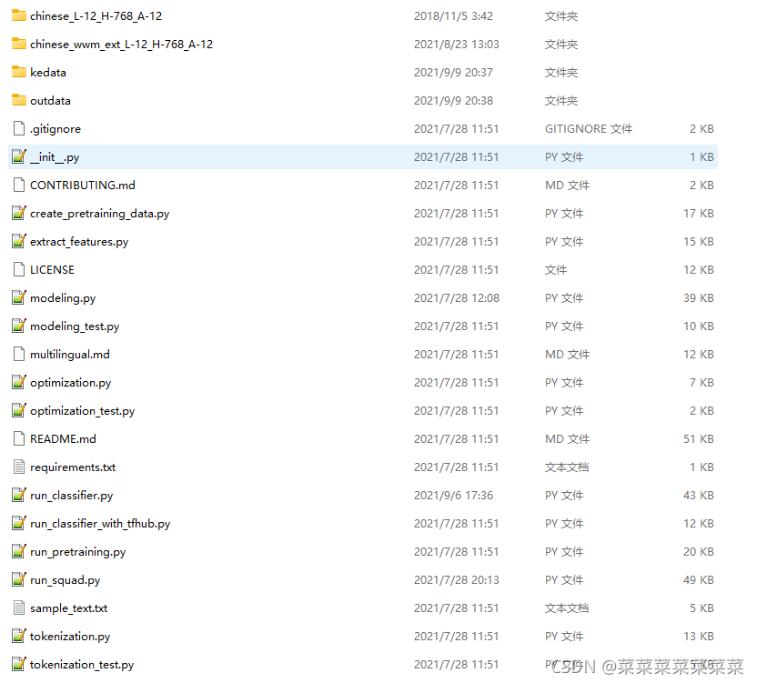The width and height of the screenshot is (757, 683).
Task: Select the sample_text.txt file icon
Action: coord(19,608)
